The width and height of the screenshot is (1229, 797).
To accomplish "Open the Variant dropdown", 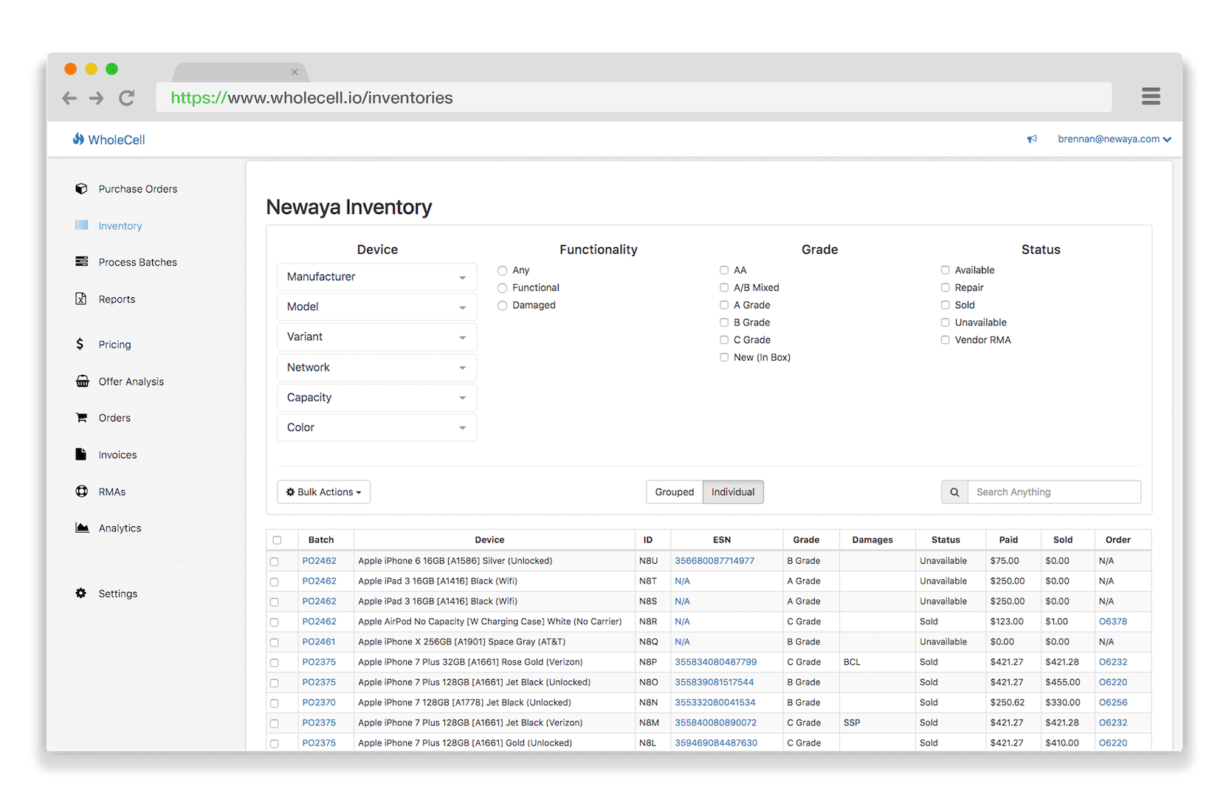I will pos(376,337).
